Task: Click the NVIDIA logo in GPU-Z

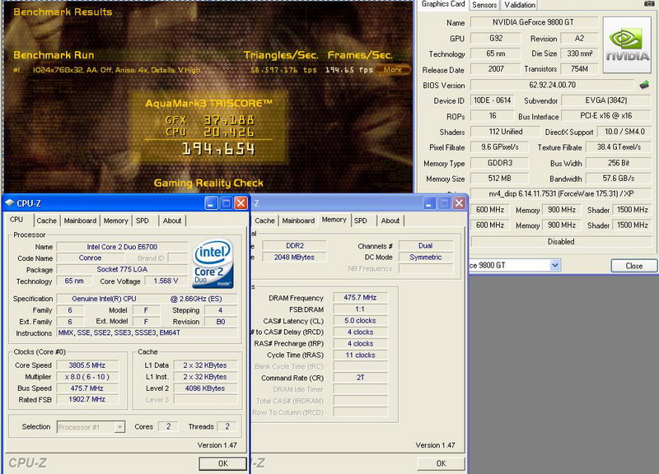Action: point(627,45)
